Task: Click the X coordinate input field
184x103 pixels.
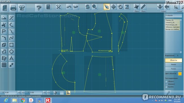Action: [10, 93]
